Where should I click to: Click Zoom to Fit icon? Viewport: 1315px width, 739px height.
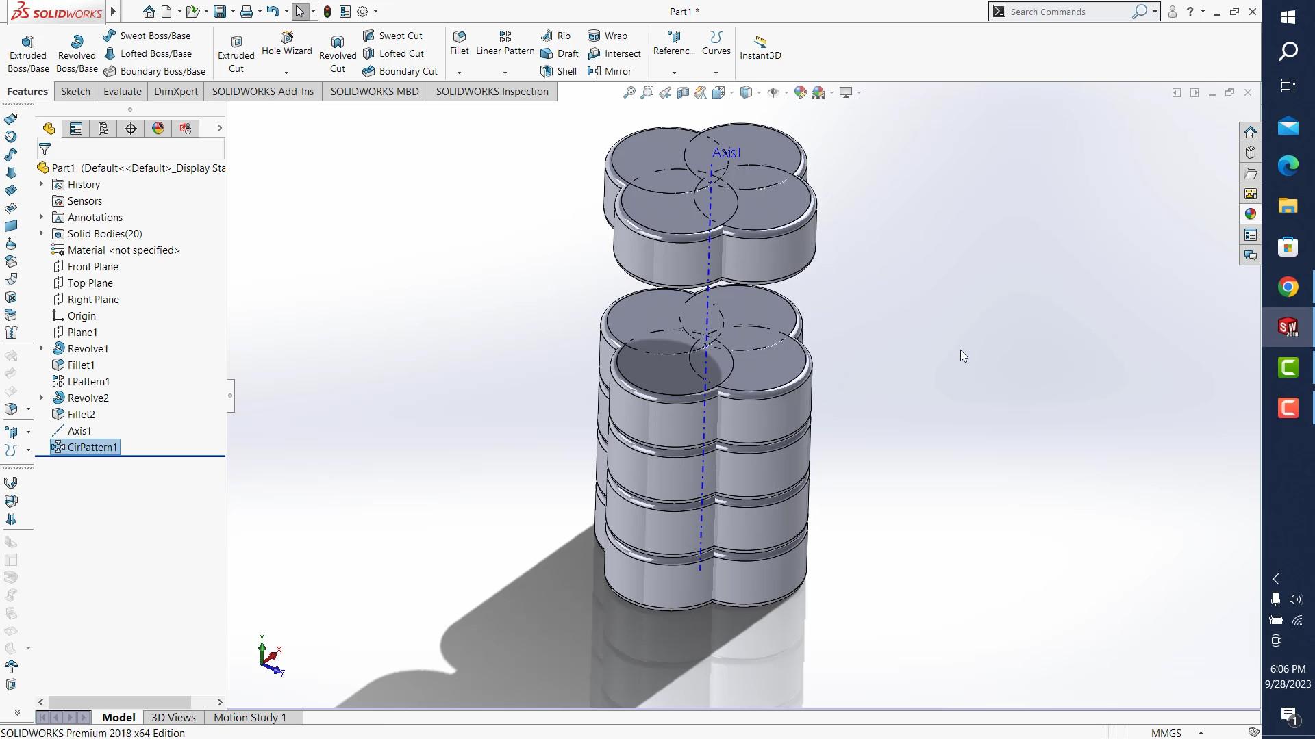[x=629, y=92]
